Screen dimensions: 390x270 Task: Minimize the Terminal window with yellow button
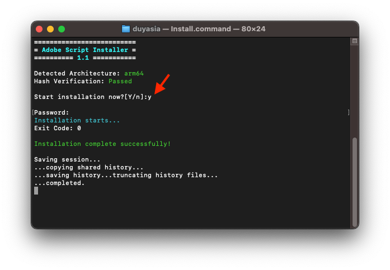[x=50, y=29]
